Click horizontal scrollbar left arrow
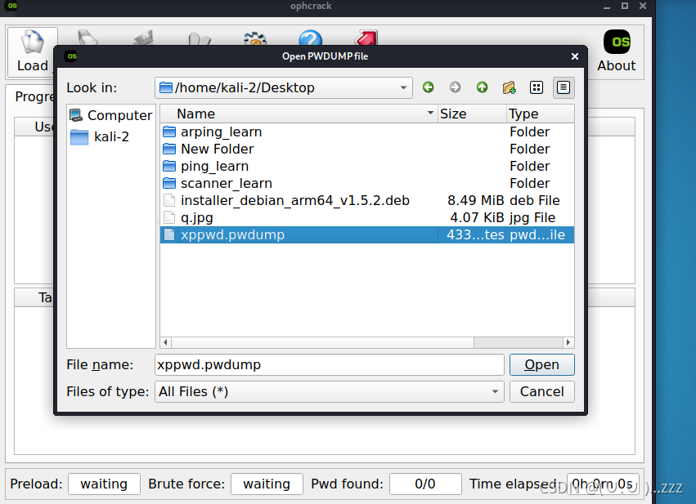This screenshot has width=696, height=504. click(x=165, y=342)
